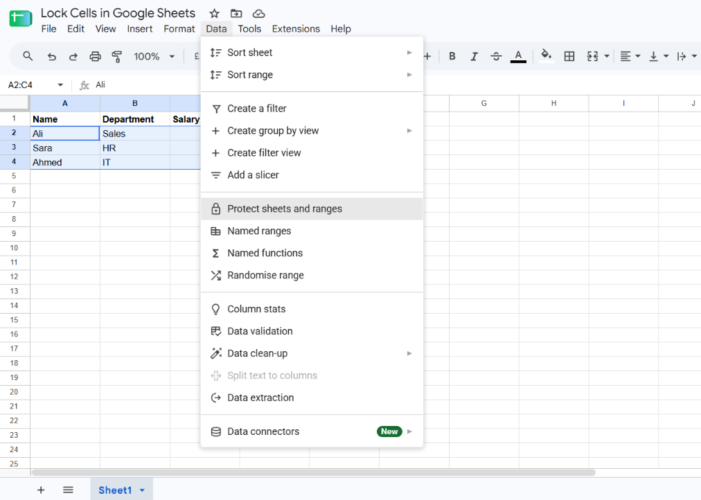
Task: Choose Data extraction
Action: pyautogui.click(x=312, y=398)
